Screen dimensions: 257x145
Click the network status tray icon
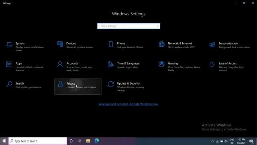217,141
